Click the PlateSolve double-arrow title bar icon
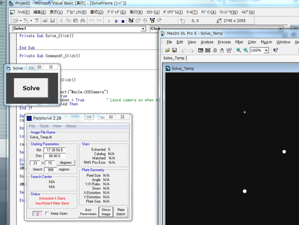 (x=89, y=117)
